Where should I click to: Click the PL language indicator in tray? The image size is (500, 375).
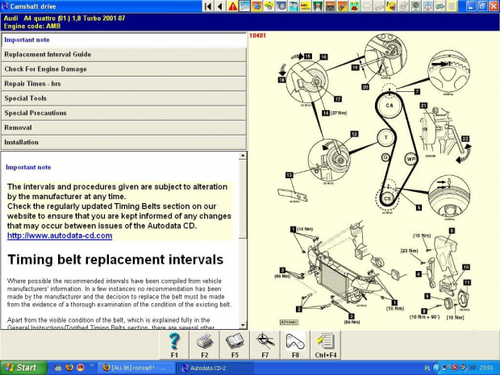click(x=427, y=368)
